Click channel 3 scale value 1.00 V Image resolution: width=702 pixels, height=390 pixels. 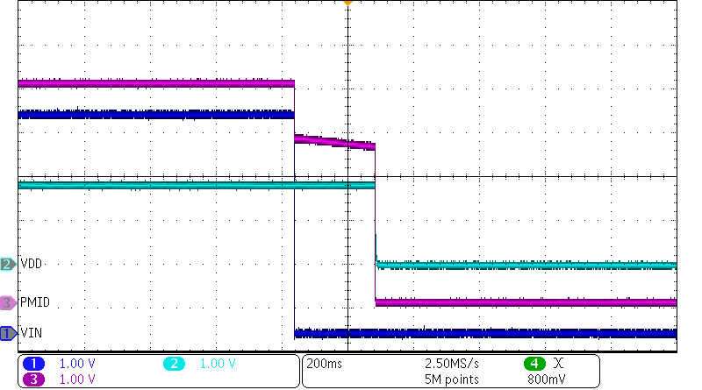pyautogui.click(x=77, y=379)
